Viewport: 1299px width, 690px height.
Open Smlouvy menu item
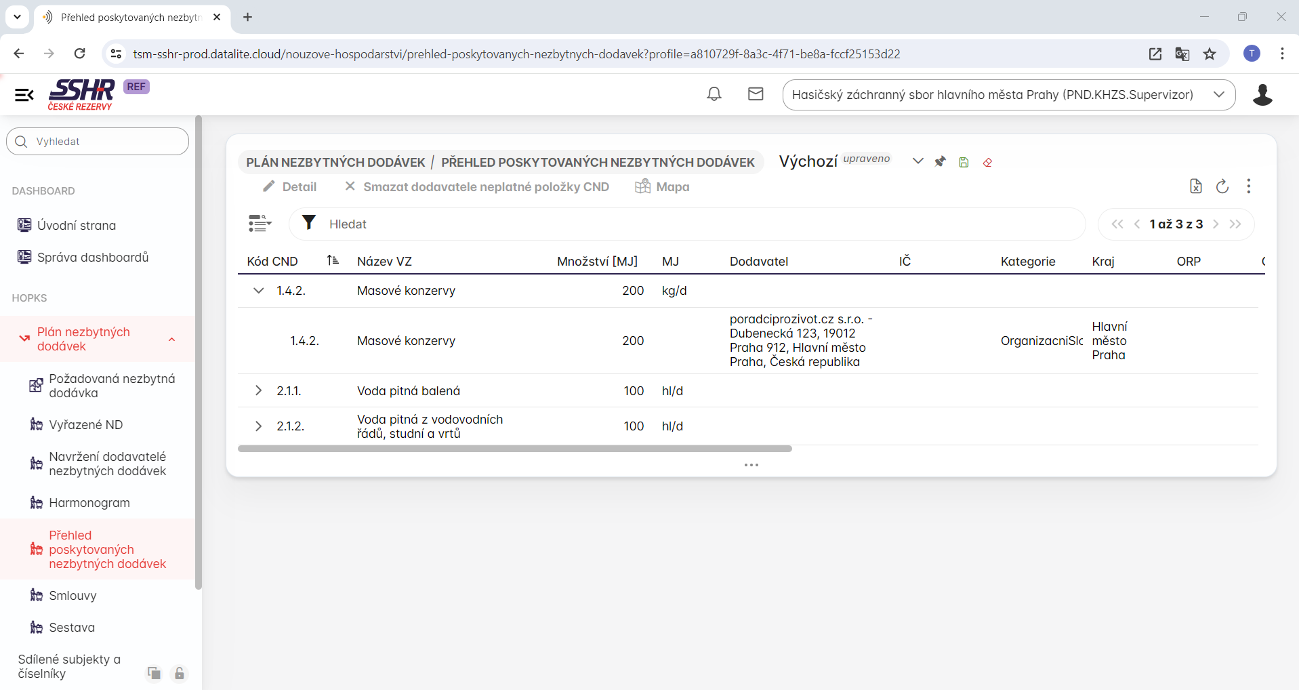(x=73, y=596)
